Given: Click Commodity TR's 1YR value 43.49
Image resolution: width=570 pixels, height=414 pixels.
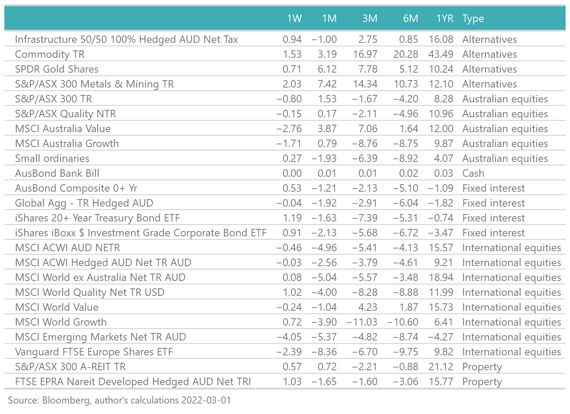Looking at the screenshot, I should point(441,54).
